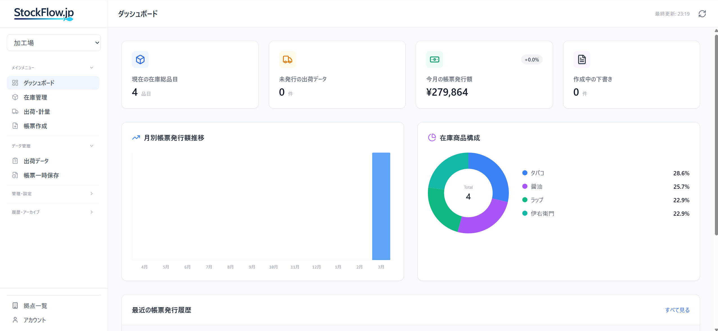The height and width of the screenshot is (331, 718).
Task: Open the 加工場 location selector
Action: click(x=54, y=43)
